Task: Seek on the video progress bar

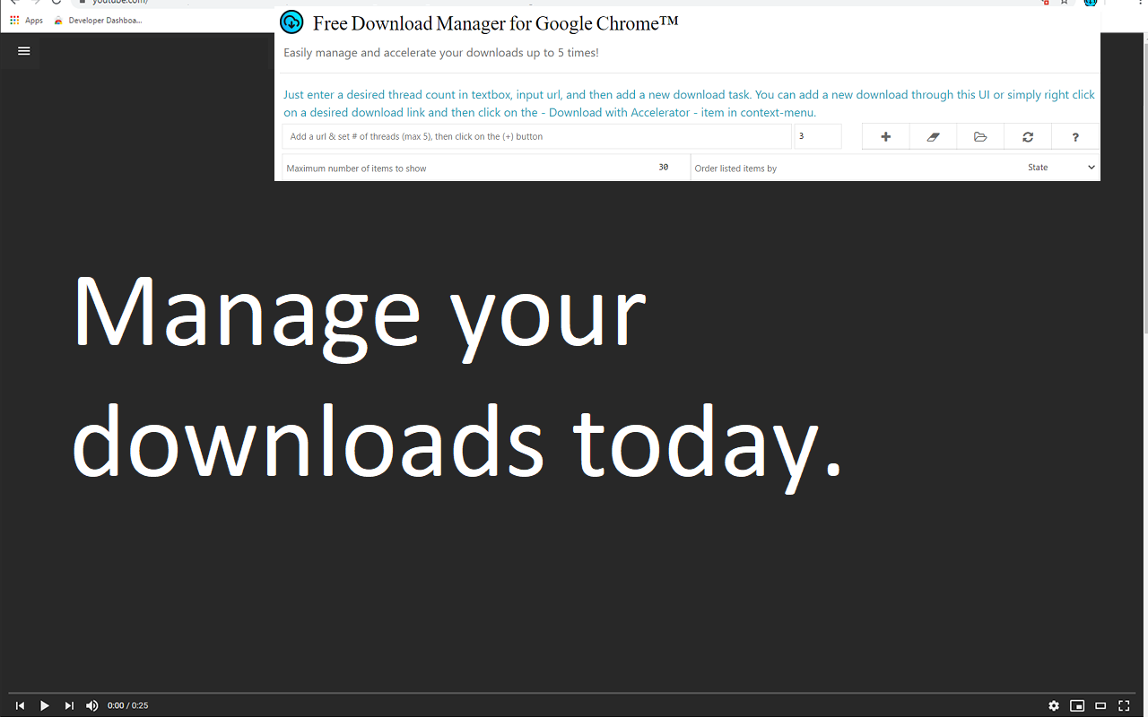Action: pyautogui.click(x=574, y=692)
